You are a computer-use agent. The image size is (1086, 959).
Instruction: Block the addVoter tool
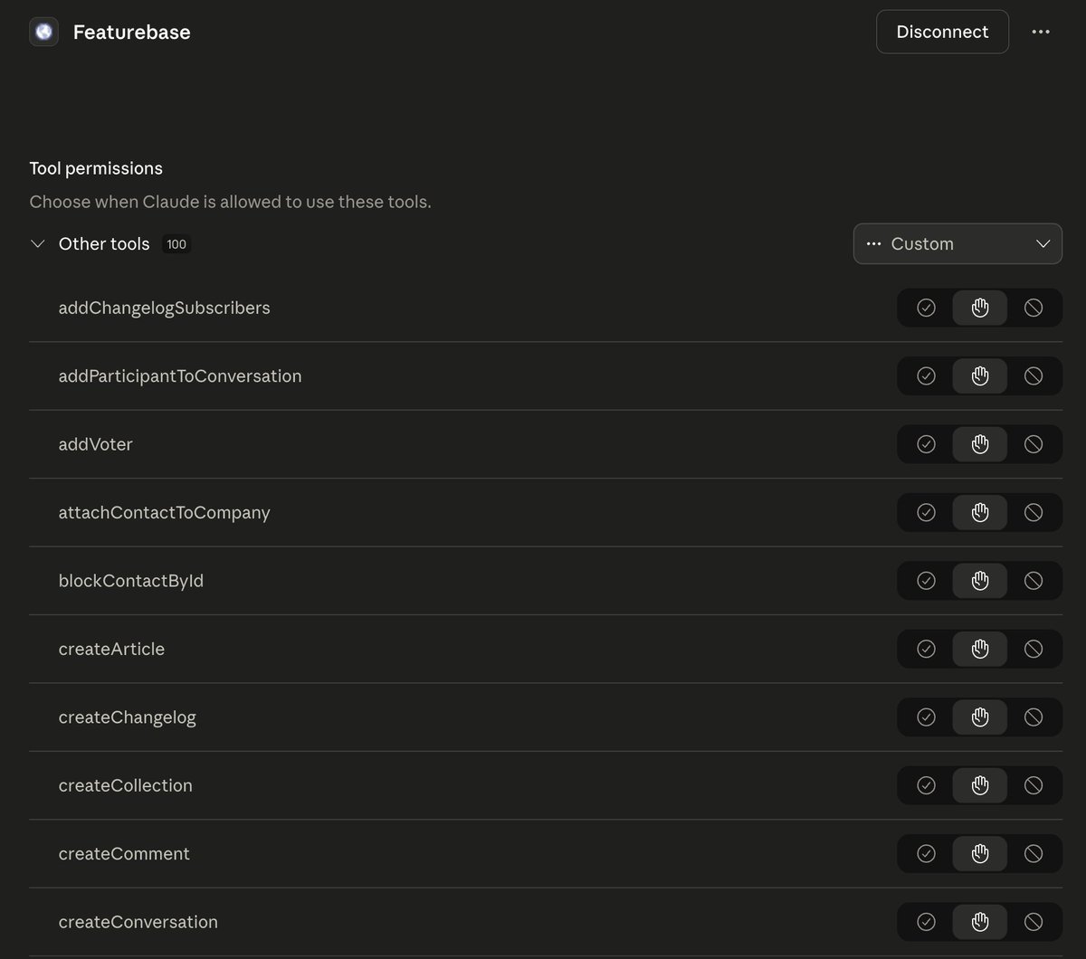point(1034,444)
